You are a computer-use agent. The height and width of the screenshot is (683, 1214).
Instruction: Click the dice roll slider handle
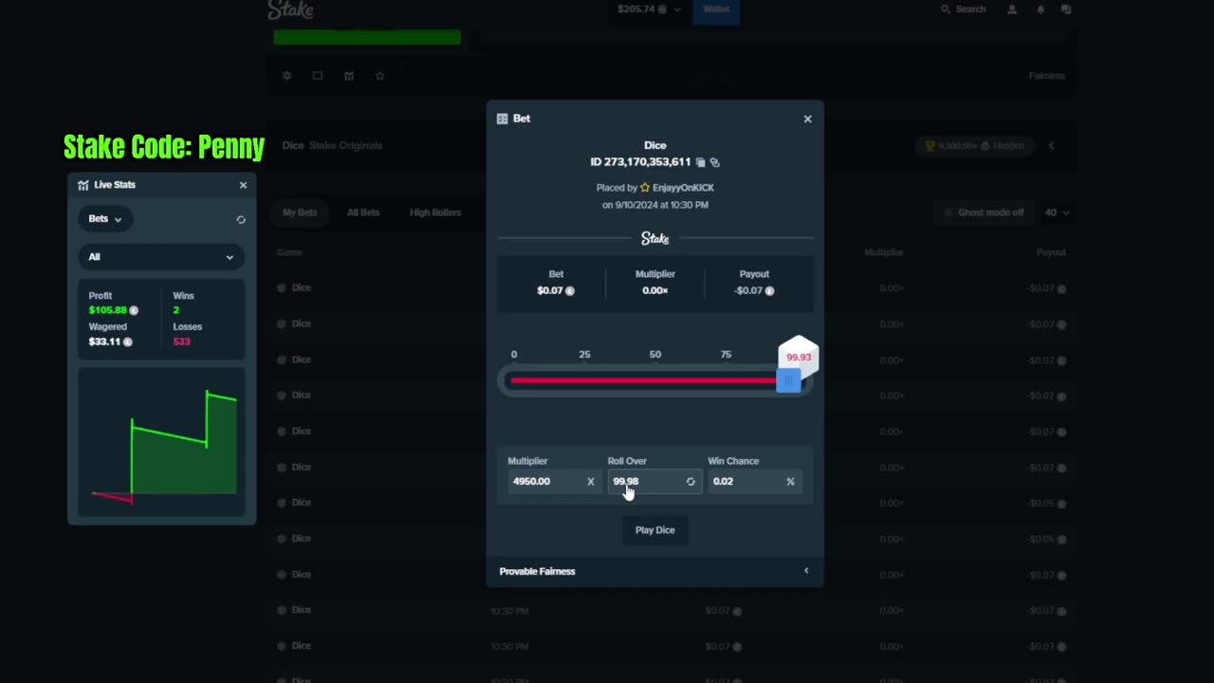click(788, 380)
